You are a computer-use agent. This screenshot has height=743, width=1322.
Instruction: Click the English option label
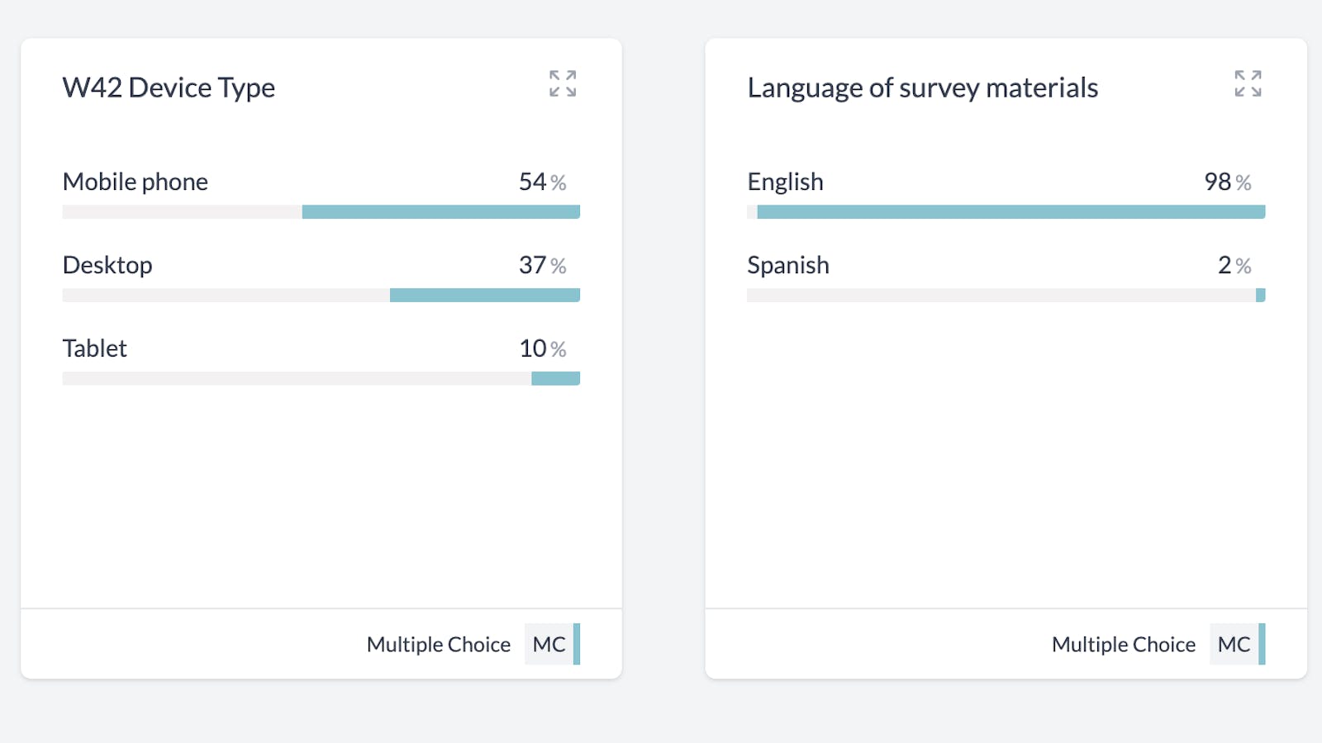coord(785,182)
